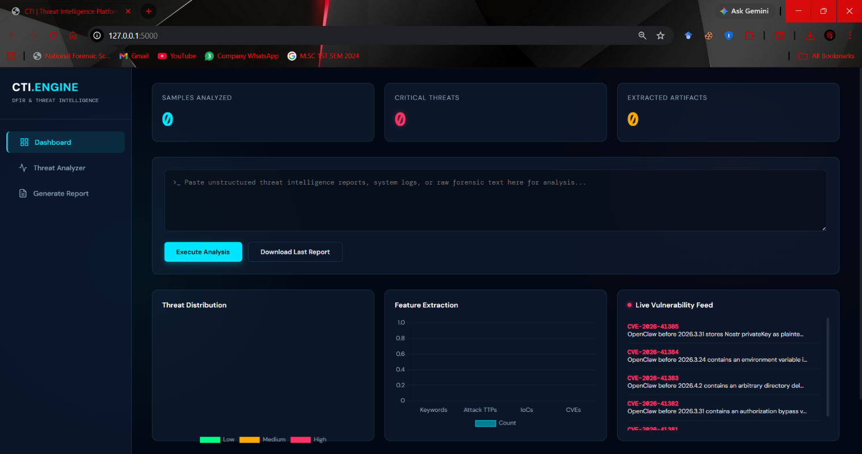
Task: Open the National Forensic Sc... bookmark
Action: 72,56
